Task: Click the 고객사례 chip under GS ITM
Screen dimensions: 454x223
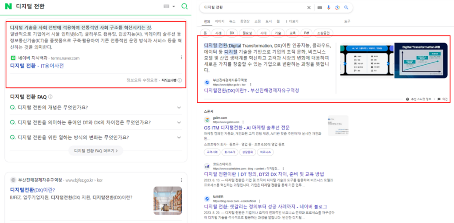Action: tap(212, 152)
